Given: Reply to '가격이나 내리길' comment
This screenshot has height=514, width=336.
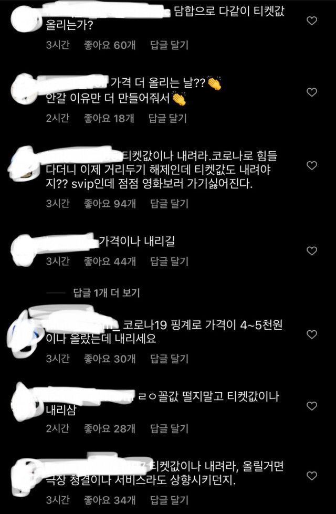Looking at the screenshot, I should (x=170, y=261).
